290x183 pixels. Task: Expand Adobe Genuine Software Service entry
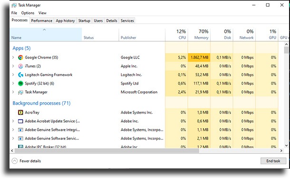coord(13,138)
